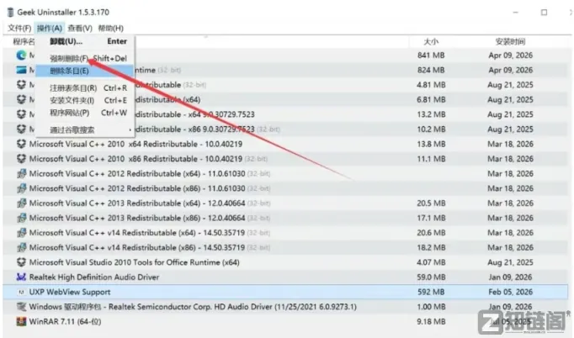The width and height of the screenshot is (574, 338).
Task: Click icon of the 10.2 MB redistributable row
Action: point(21,129)
